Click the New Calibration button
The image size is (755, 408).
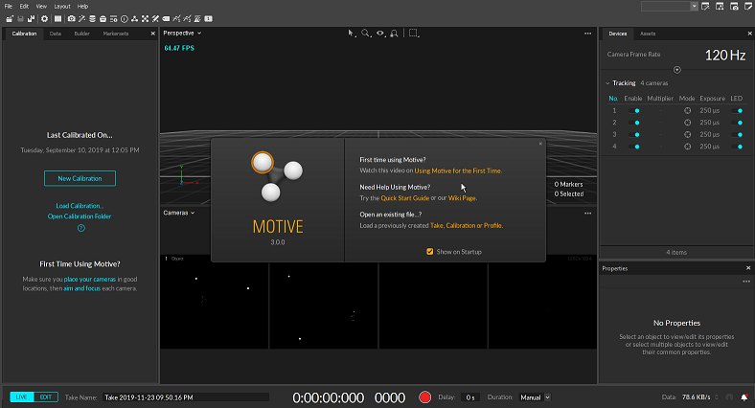click(80, 178)
